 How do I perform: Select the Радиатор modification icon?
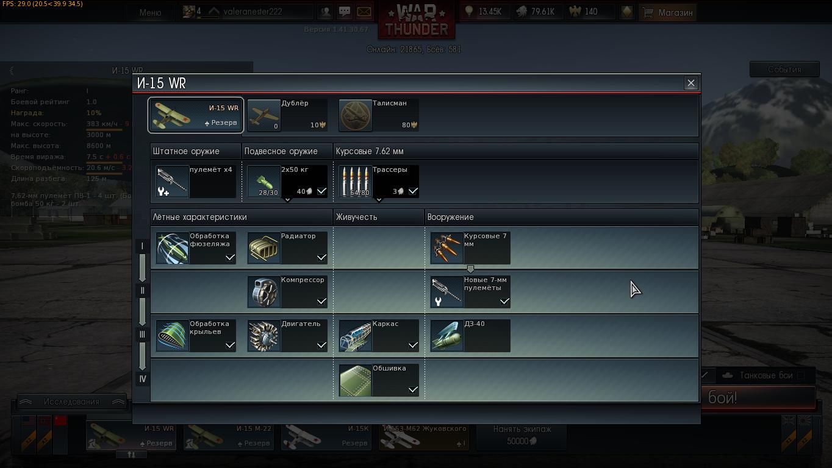point(264,248)
